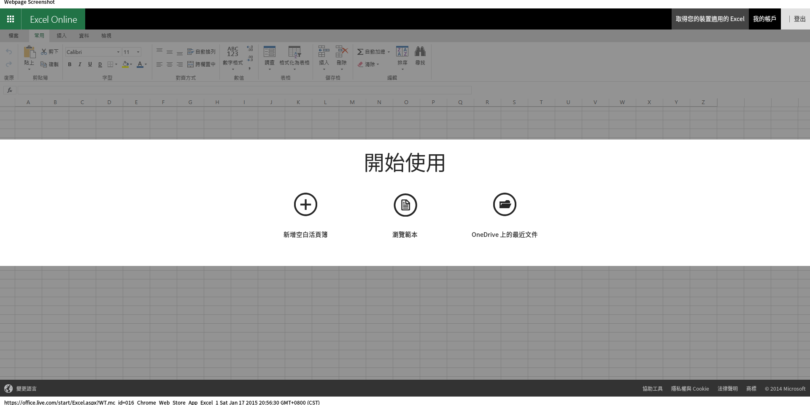Viewport: 810px width, 405px height.
Task: Expand the font color dropdown arrow
Action: 146,64
